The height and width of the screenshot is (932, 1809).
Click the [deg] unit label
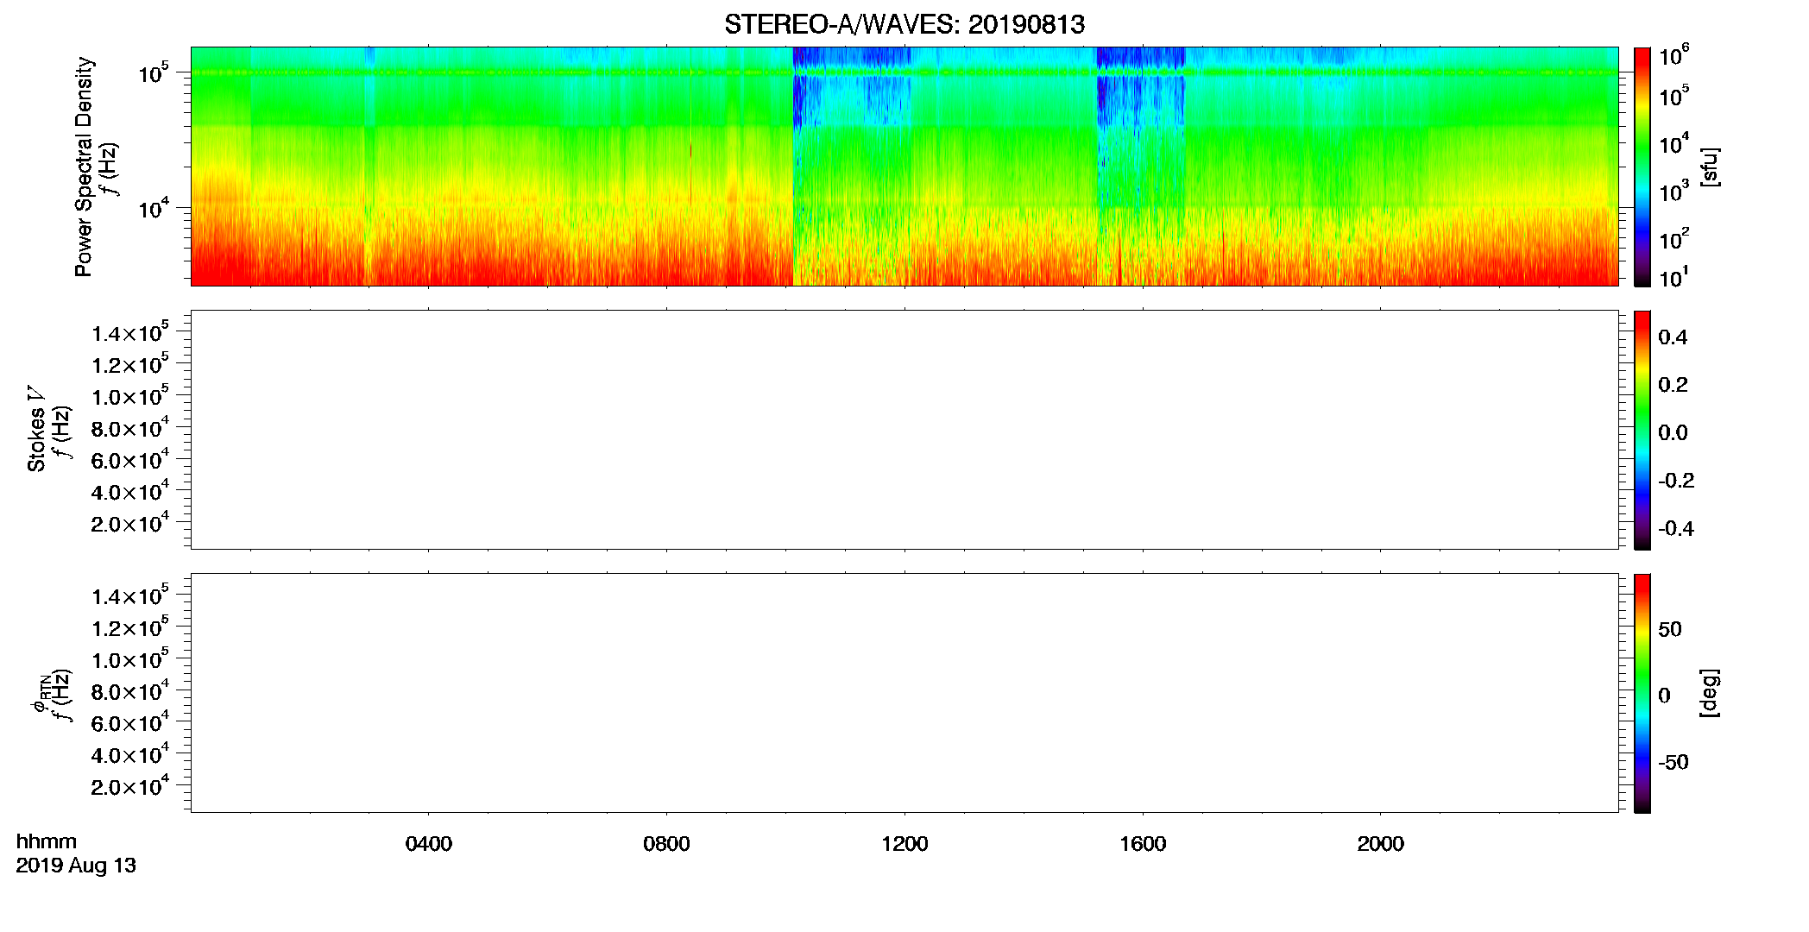1710,693
